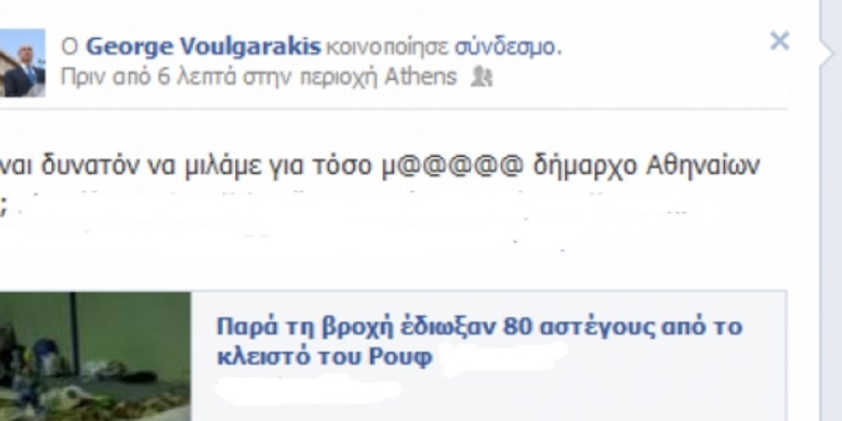842x421 pixels.
Task: Click the friends audience icon beside Athens
Action: point(481,78)
